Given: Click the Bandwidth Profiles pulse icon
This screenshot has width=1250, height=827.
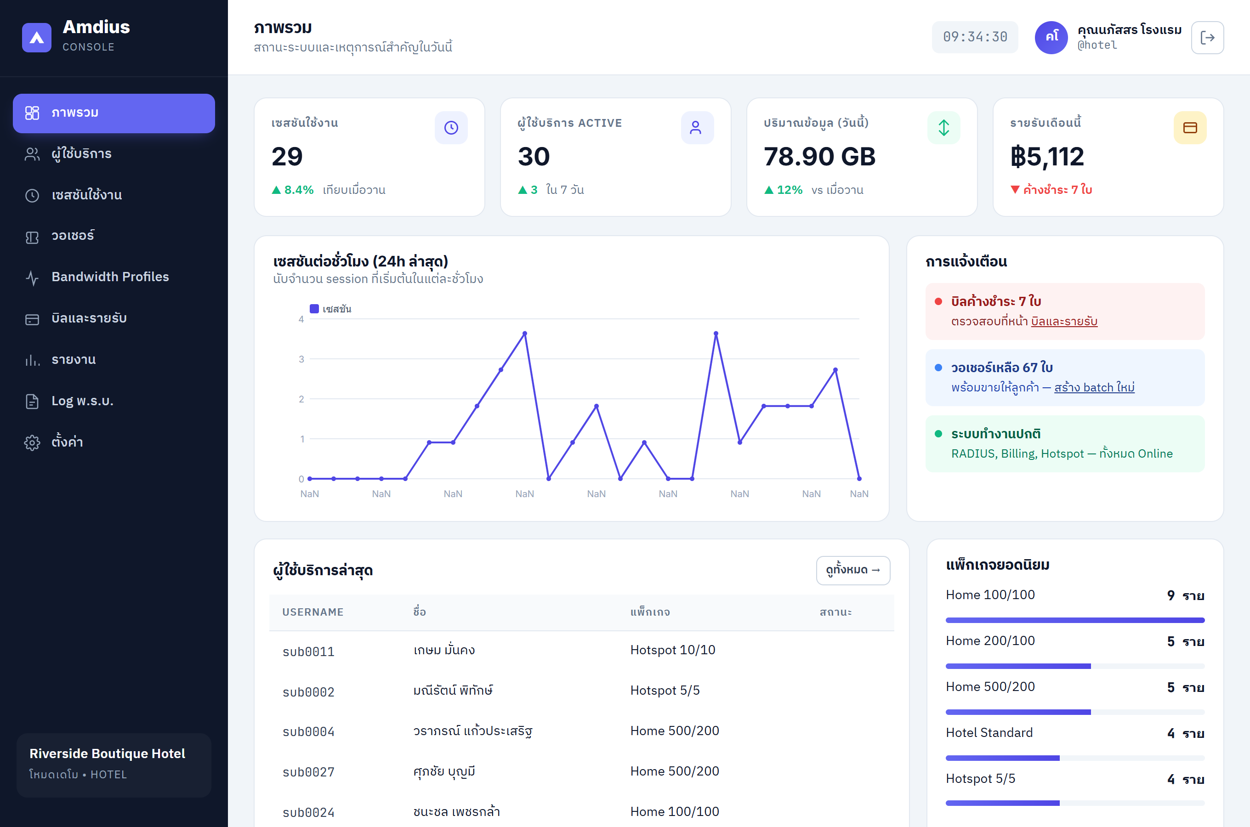Looking at the screenshot, I should coord(32,278).
